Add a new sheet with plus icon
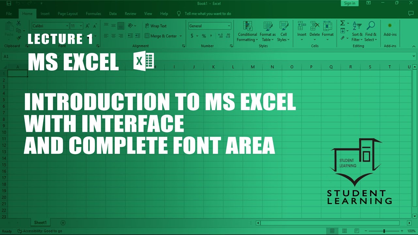The width and height of the screenshot is (418, 235). click(63, 223)
